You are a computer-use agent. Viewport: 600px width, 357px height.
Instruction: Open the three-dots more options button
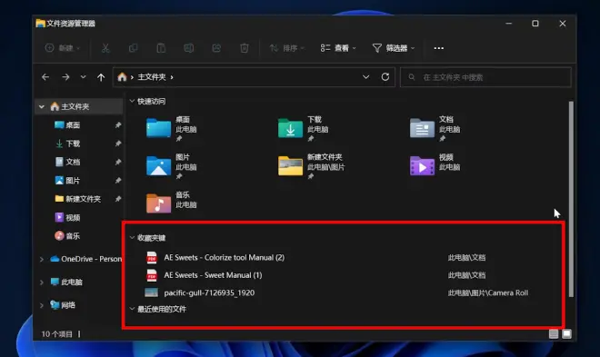[x=439, y=48]
